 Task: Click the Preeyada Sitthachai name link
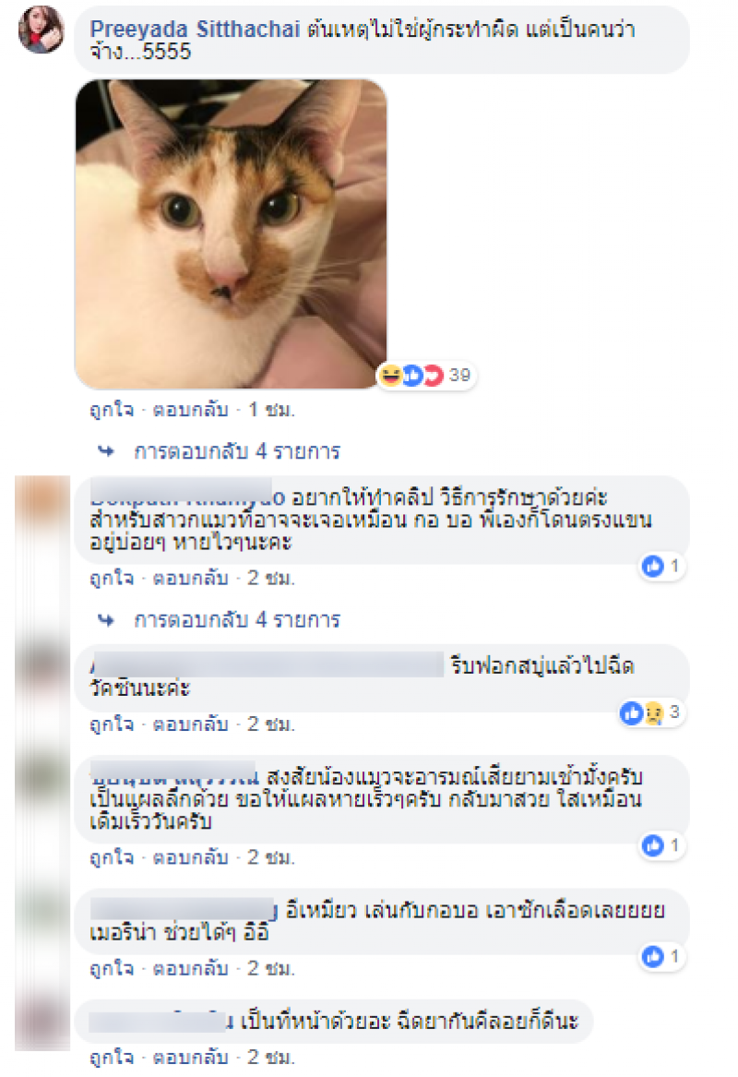coord(195,30)
